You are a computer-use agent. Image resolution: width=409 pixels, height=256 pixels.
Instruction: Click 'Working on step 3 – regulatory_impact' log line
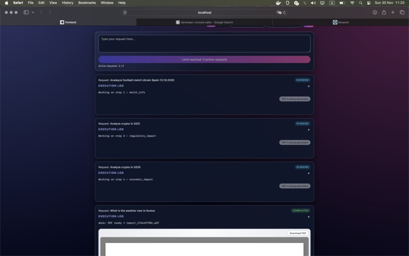127,136
